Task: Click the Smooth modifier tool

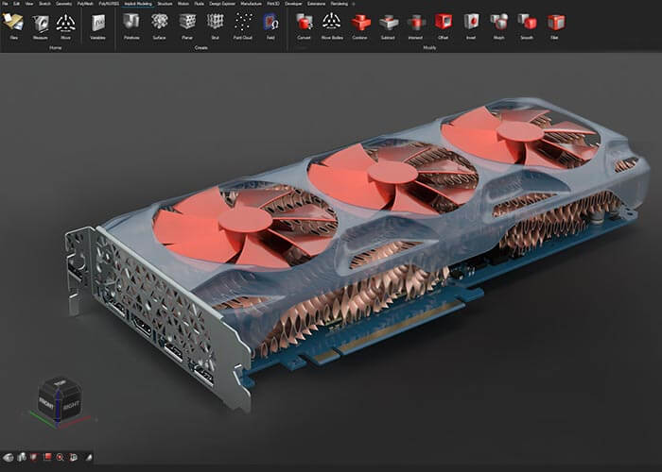Action: coord(528,22)
